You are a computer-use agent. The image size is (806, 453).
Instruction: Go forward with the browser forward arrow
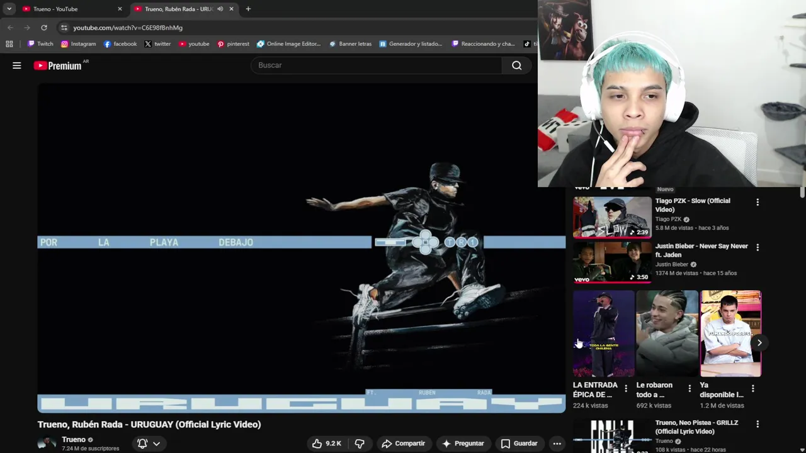point(27,28)
